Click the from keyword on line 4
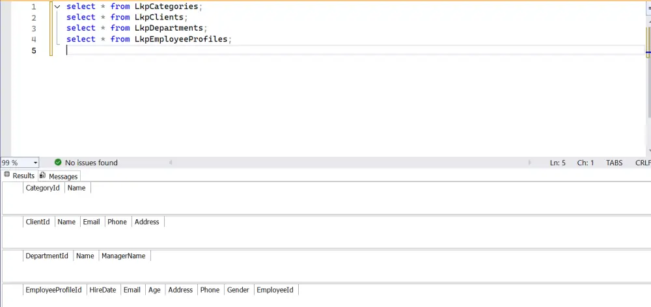 click(120, 39)
